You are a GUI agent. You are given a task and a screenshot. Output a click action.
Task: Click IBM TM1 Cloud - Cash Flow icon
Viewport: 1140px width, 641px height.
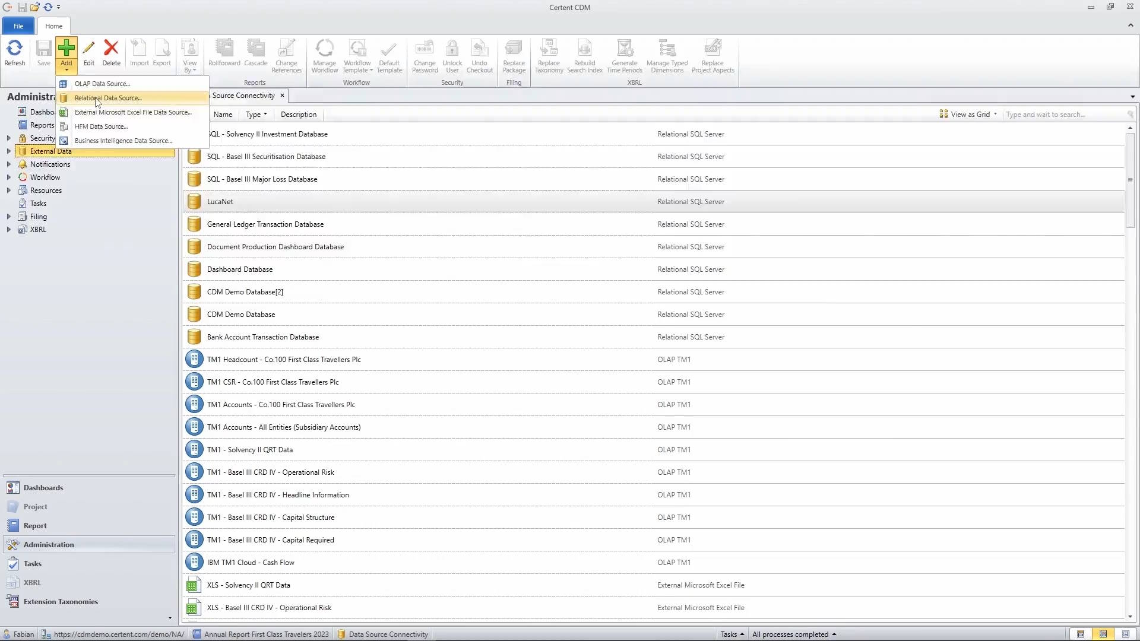click(x=194, y=563)
